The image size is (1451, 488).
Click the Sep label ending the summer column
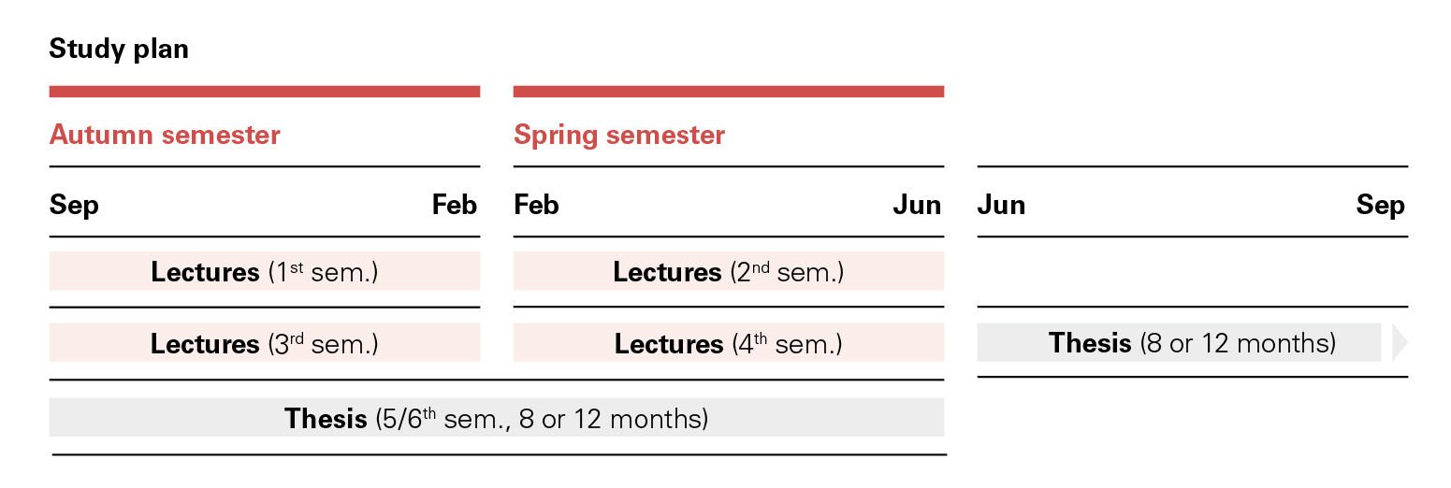pyautogui.click(x=1380, y=205)
